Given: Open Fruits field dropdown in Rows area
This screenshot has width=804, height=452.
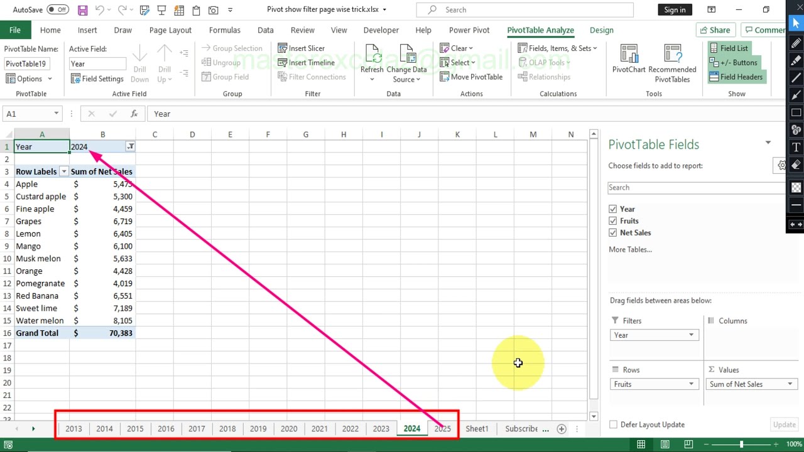Looking at the screenshot, I should (691, 384).
